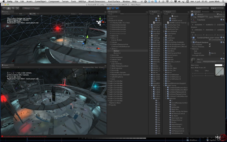
Task: Select the Scale tool in the toolbar
Action: click(18, 8)
